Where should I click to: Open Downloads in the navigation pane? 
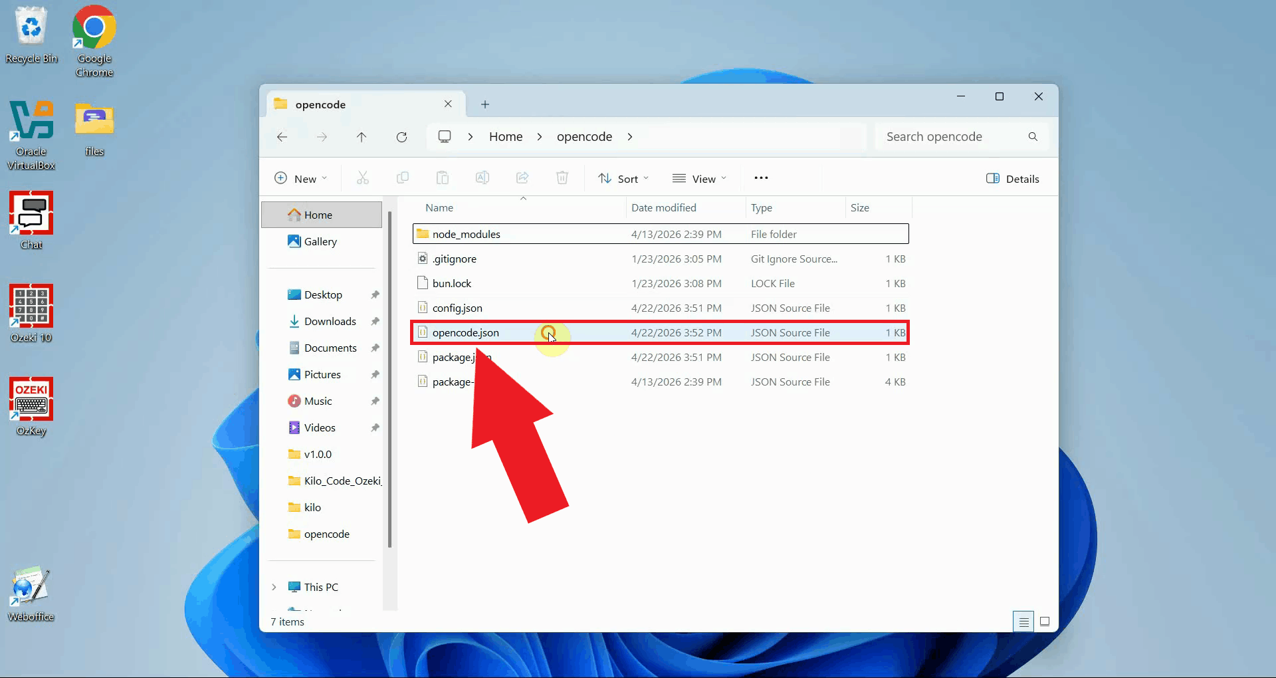click(322, 322)
